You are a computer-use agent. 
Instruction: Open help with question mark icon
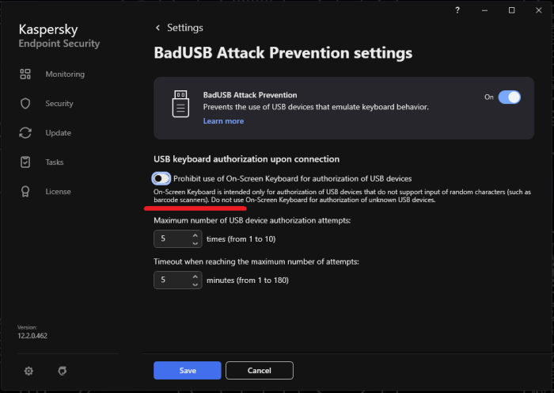pos(457,10)
